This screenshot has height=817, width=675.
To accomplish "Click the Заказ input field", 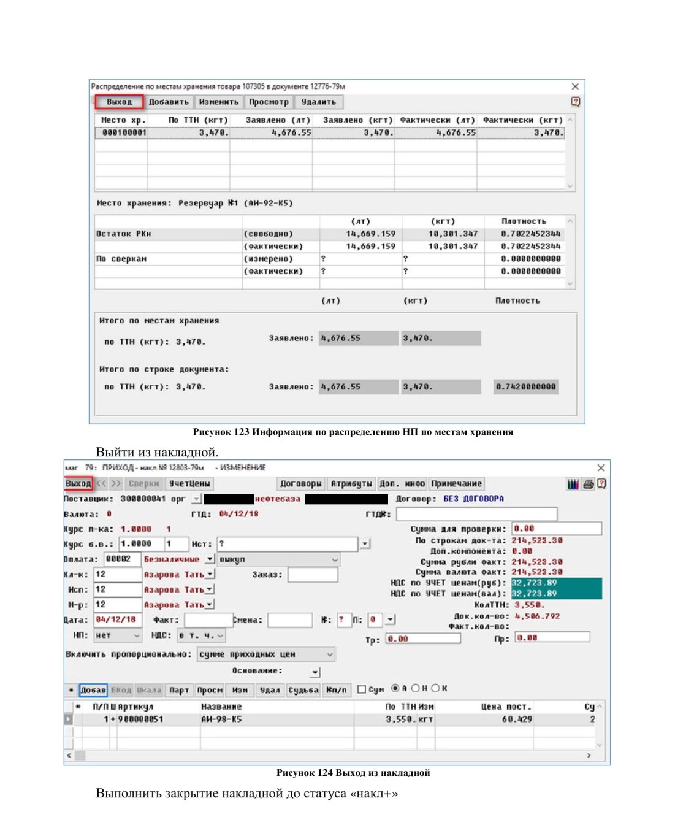I will (x=313, y=574).
